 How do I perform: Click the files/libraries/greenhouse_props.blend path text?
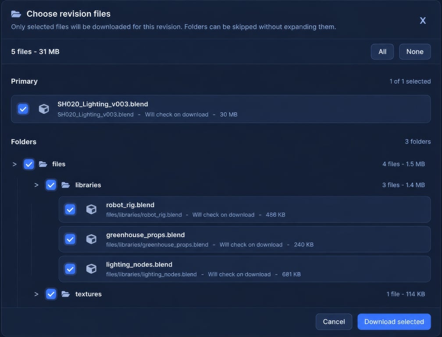pyautogui.click(x=157, y=245)
